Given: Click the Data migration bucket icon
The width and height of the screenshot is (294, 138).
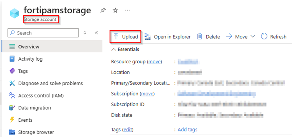Looking at the screenshot, I should [12, 108].
